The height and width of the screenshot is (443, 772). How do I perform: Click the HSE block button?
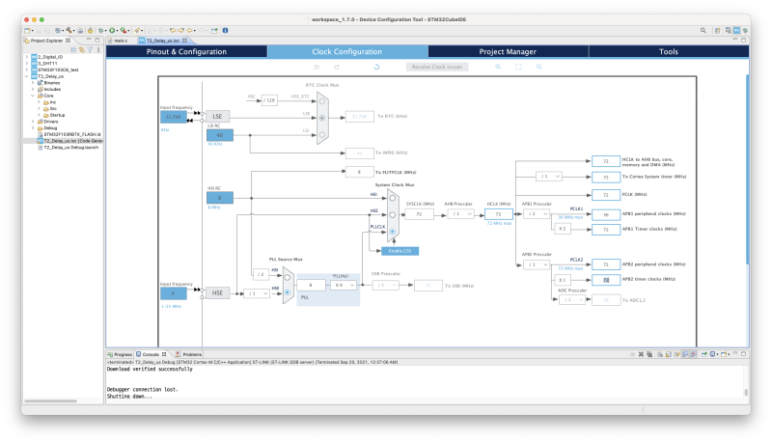click(x=218, y=292)
